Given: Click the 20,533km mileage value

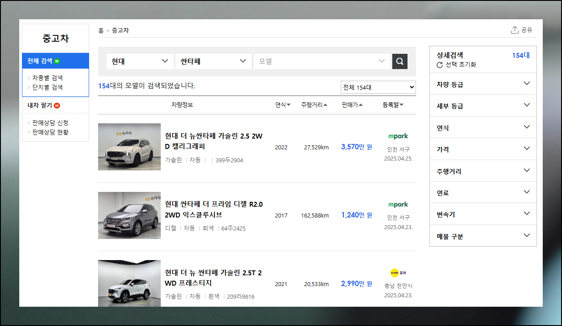Looking at the screenshot, I should click(316, 284).
